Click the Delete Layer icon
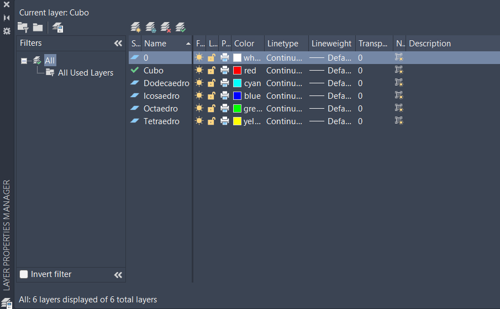Screen dimensions: 500x309 coord(165,27)
